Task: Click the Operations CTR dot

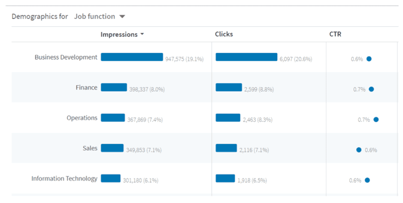Action: (x=376, y=120)
